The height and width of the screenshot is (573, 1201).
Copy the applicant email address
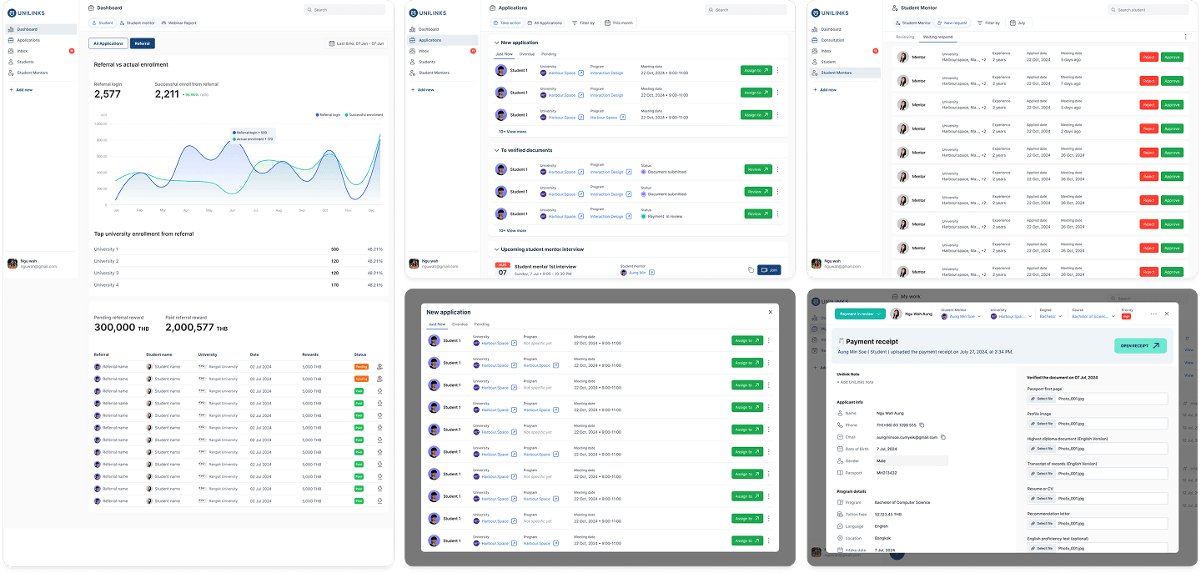943,437
